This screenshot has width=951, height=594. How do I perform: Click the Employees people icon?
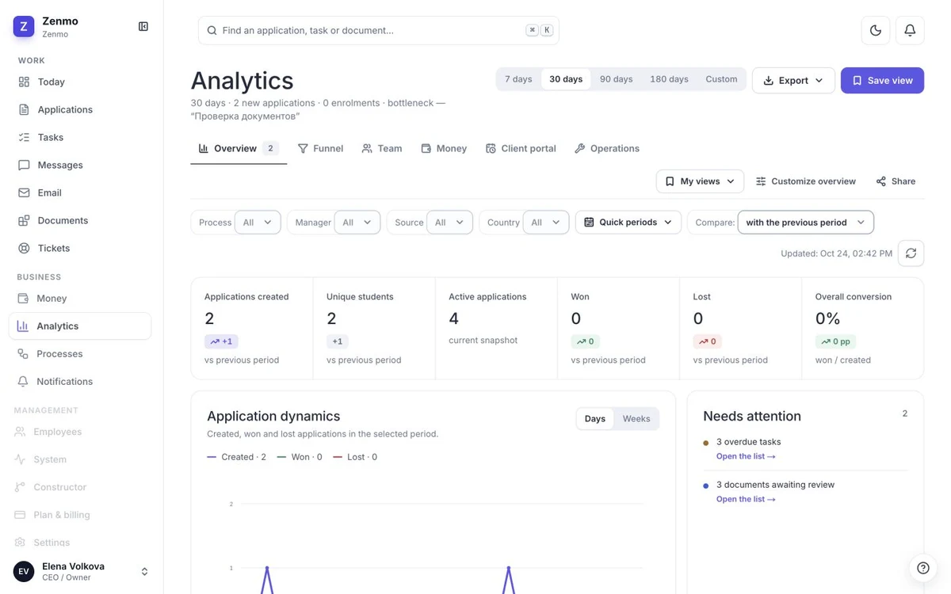20,432
